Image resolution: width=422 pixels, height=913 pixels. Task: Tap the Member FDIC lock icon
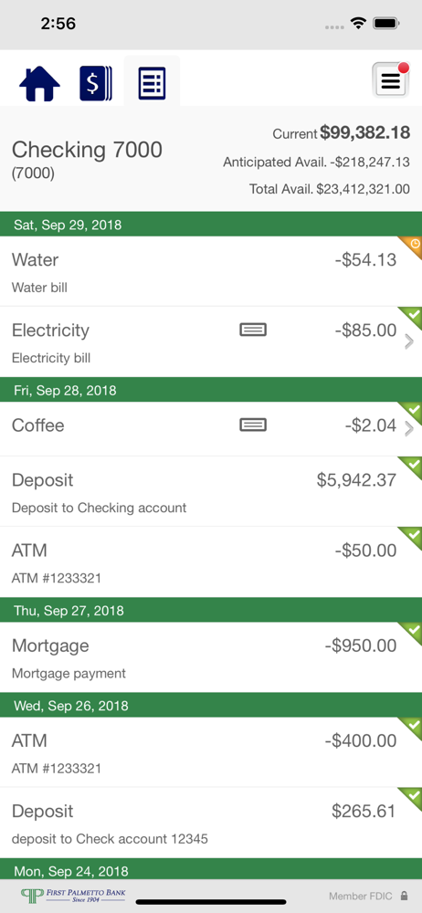point(404,897)
